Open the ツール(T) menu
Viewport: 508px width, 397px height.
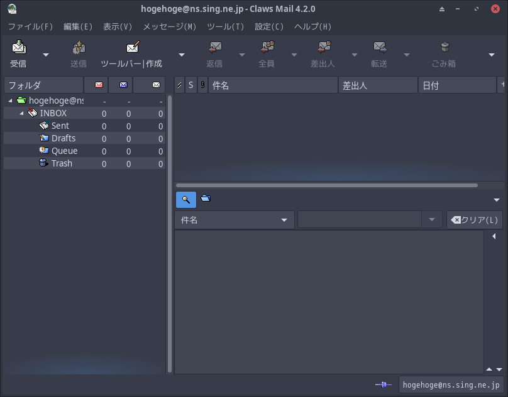point(226,26)
